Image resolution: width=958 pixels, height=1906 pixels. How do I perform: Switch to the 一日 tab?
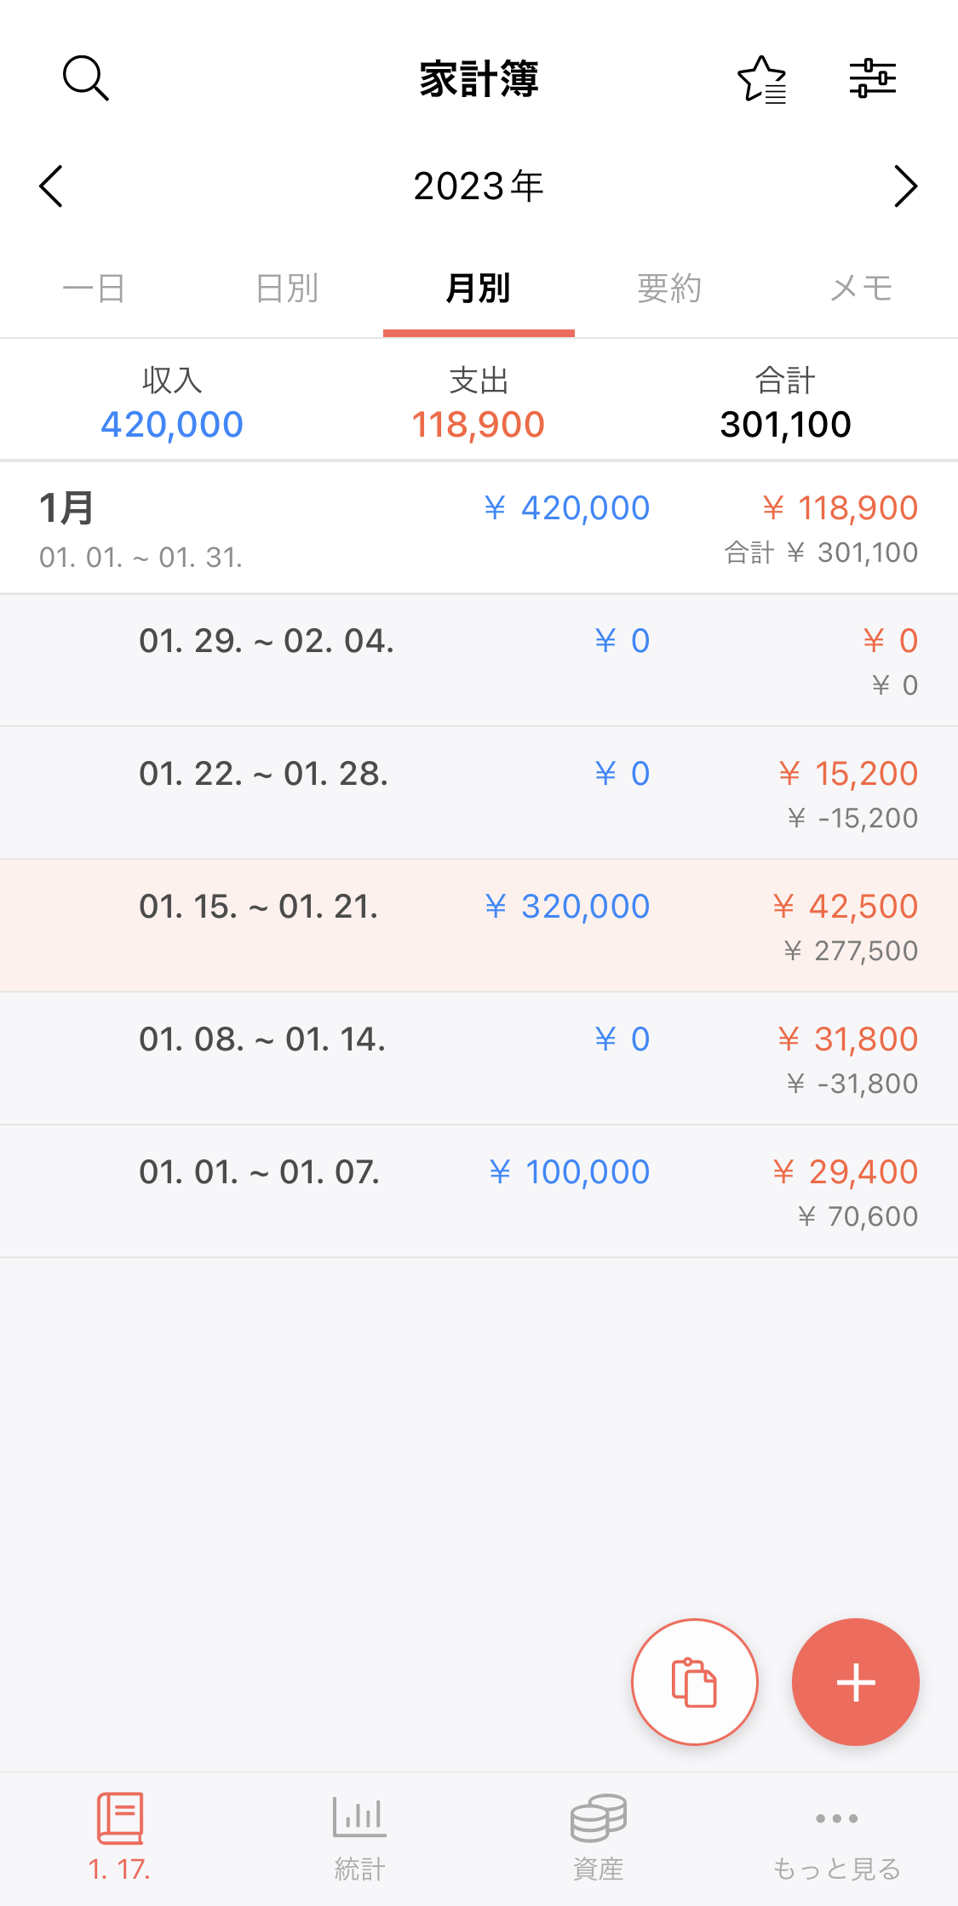point(95,289)
